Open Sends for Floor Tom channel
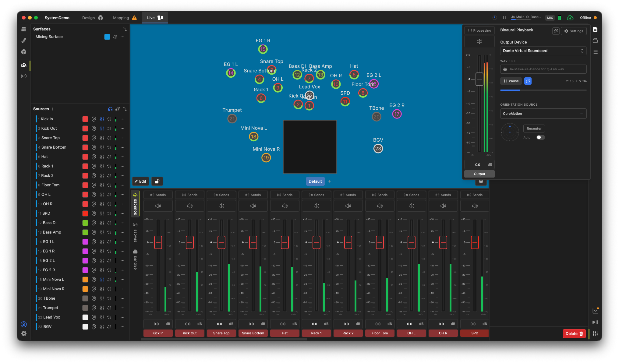619x363 pixels. click(x=380, y=195)
